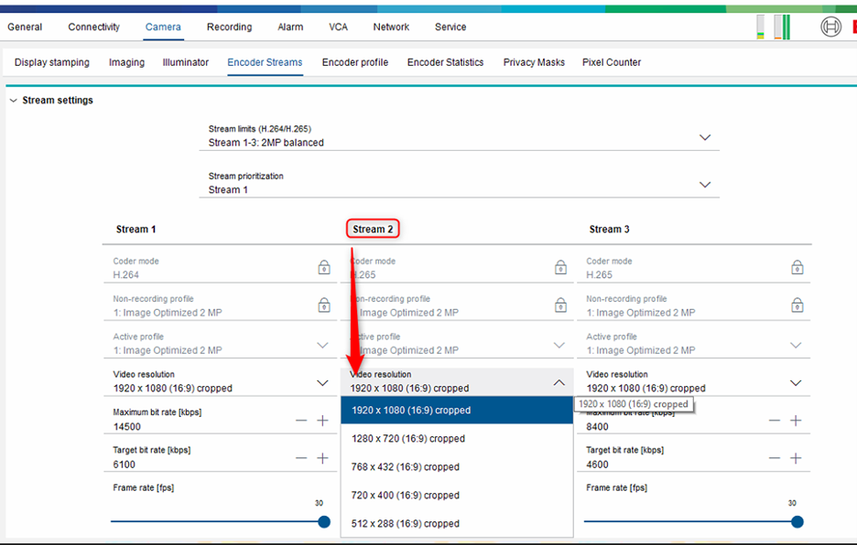Click Stream 1 maximum bit rate field
The width and height of the screenshot is (857, 545).
click(x=197, y=426)
